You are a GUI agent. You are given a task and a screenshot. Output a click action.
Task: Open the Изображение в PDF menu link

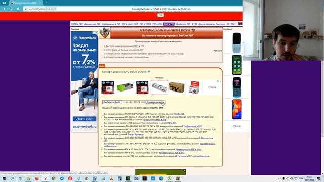click(111, 24)
